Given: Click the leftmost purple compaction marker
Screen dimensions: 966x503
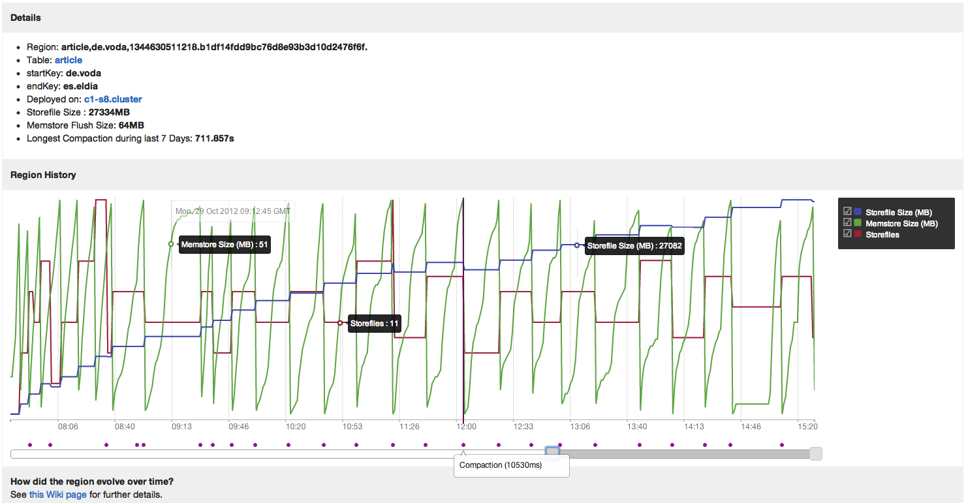Looking at the screenshot, I should coord(30,444).
